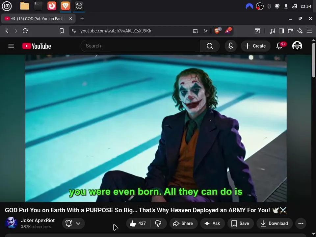316x237 pixels.
Task: Open the account avatar menu
Action: [x=297, y=46]
